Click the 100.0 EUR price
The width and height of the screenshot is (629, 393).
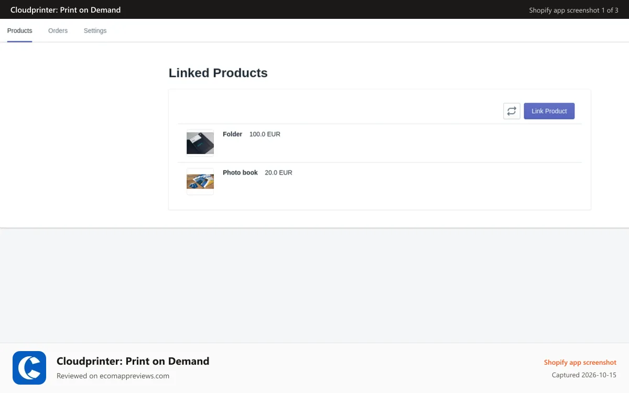[x=265, y=134]
